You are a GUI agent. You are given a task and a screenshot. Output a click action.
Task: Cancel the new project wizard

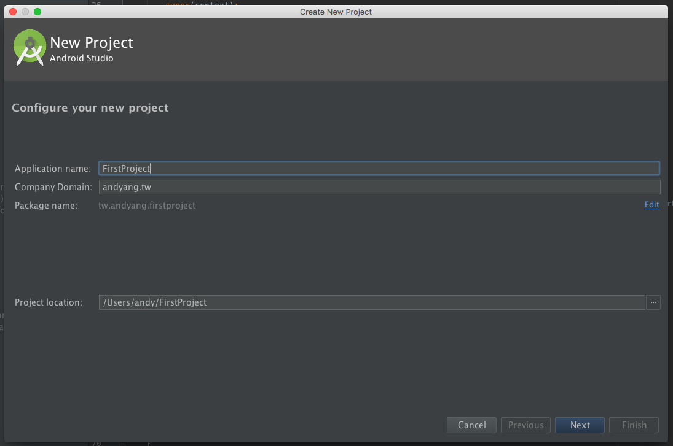point(471,425)
